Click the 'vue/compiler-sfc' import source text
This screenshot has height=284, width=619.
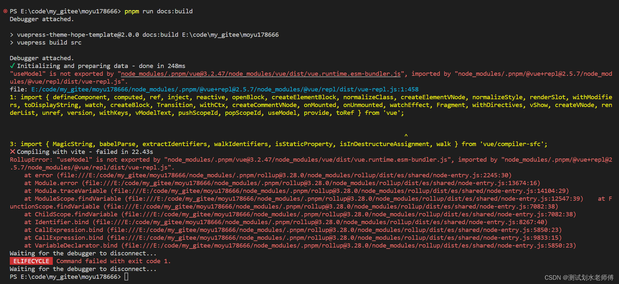[512, 144]
